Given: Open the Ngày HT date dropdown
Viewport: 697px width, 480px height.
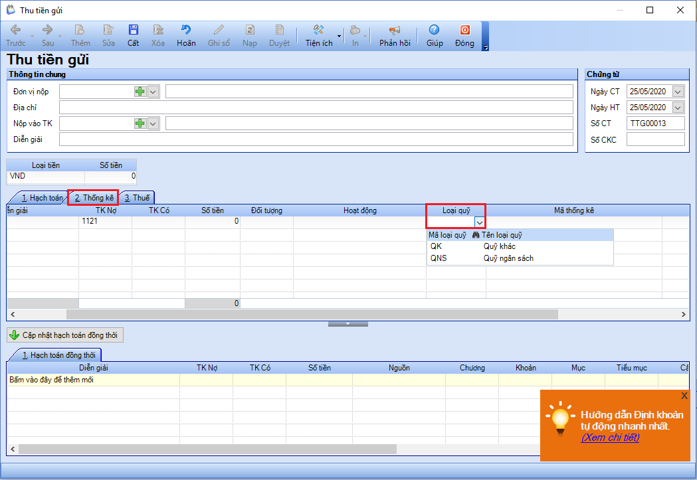Looking at the screenshot, I should [678, 108].
